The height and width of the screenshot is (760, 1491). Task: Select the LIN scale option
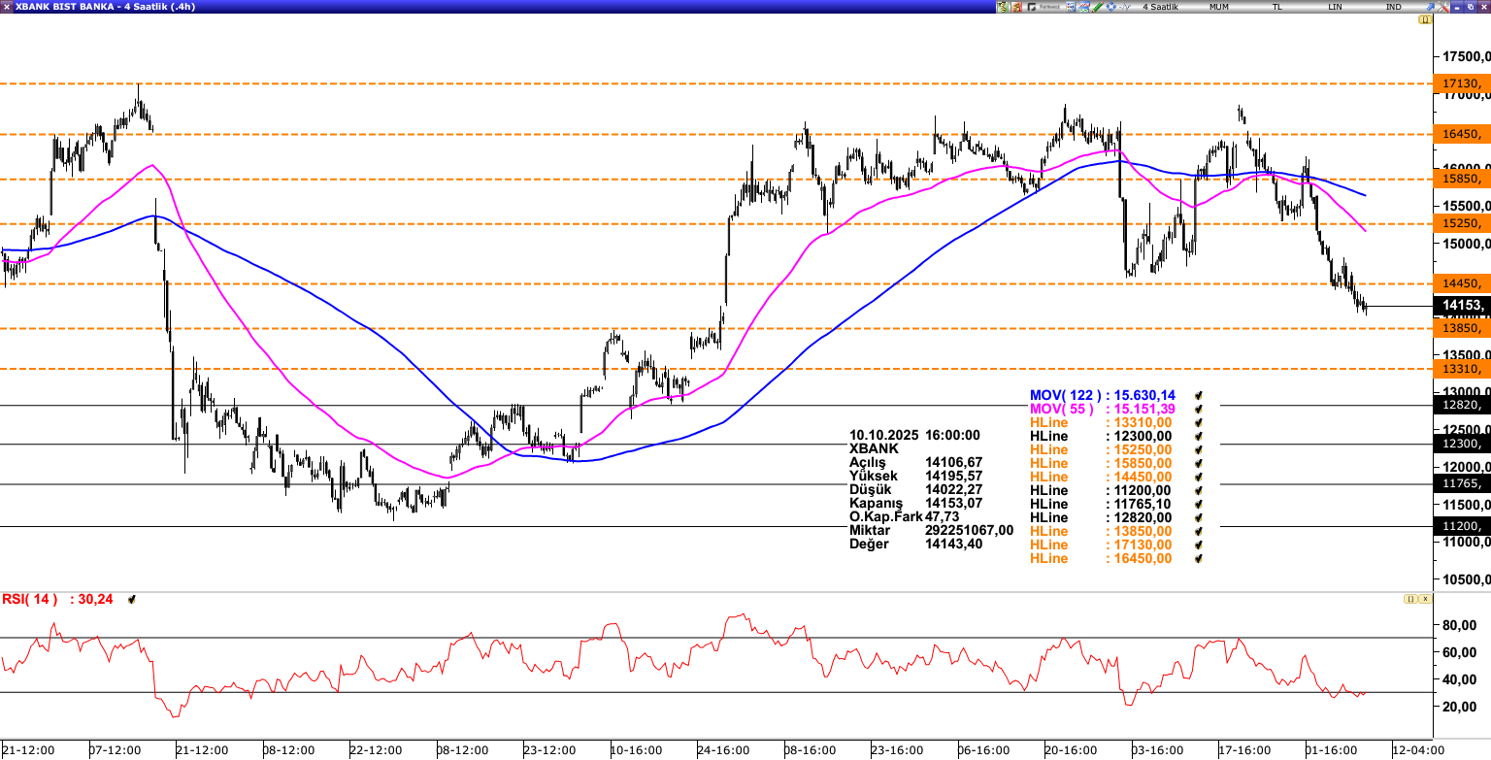[x=1336, y=7]
